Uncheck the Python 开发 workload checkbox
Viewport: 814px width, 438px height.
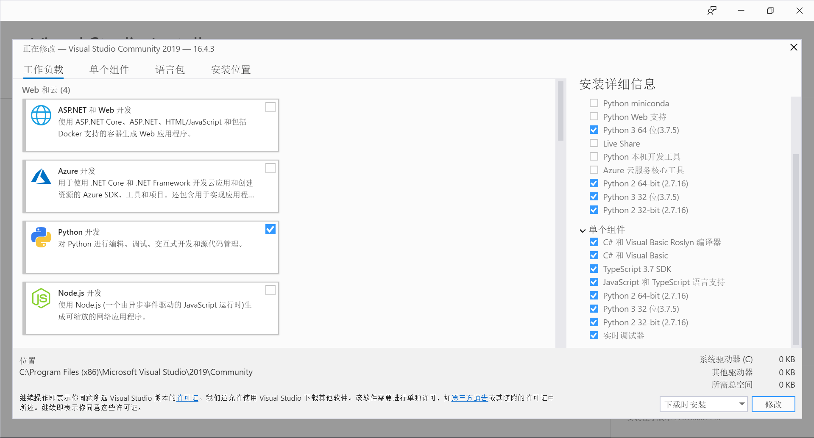[x=270, y=229]
